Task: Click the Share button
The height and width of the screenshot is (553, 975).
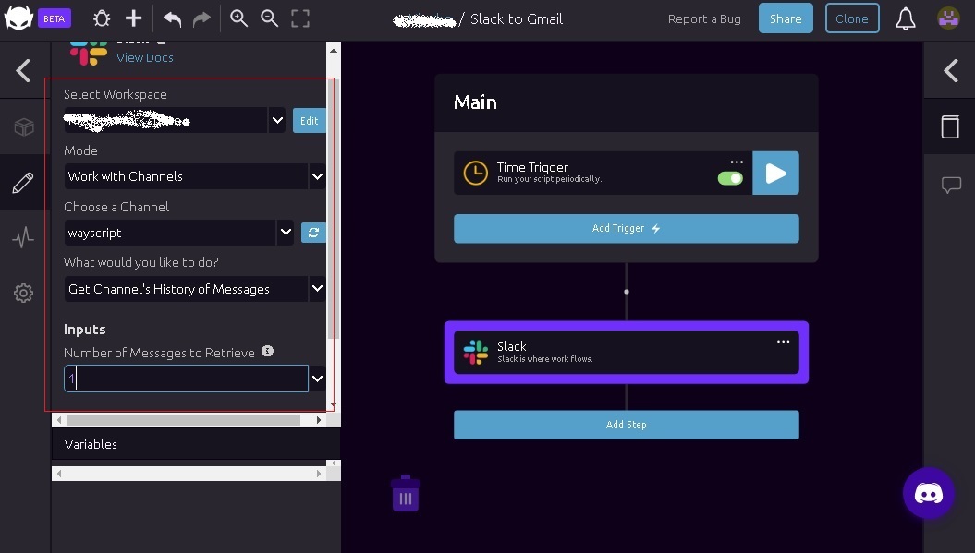Action: [x=786, y=18]
